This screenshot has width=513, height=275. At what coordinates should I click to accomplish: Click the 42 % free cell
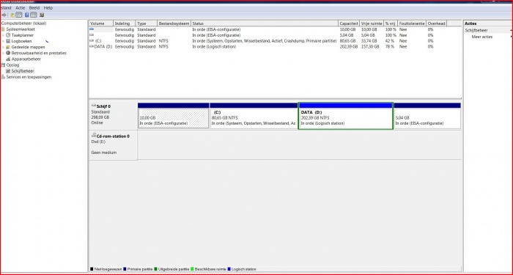(391, 41)
